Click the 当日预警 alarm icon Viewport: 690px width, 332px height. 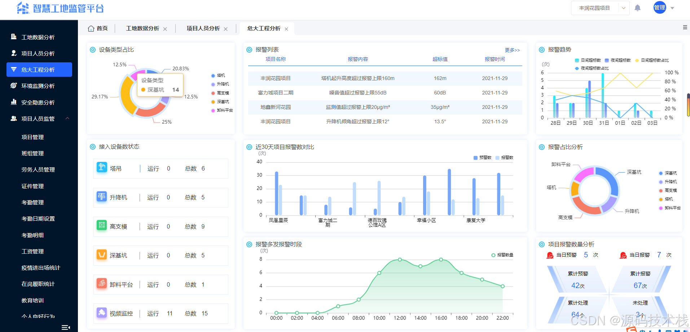coord(550,255)
